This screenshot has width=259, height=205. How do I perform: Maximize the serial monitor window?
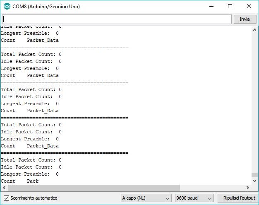230,7
